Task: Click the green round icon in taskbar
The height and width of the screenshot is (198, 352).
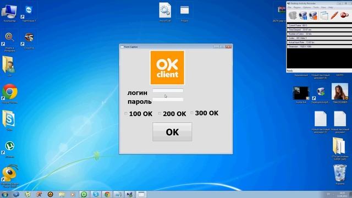Action: click(84, 194)
